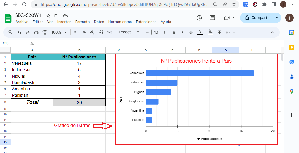Viewport: 299px width, 153px height.
Task: Open the Ver menu
Action: coord(50,22)
